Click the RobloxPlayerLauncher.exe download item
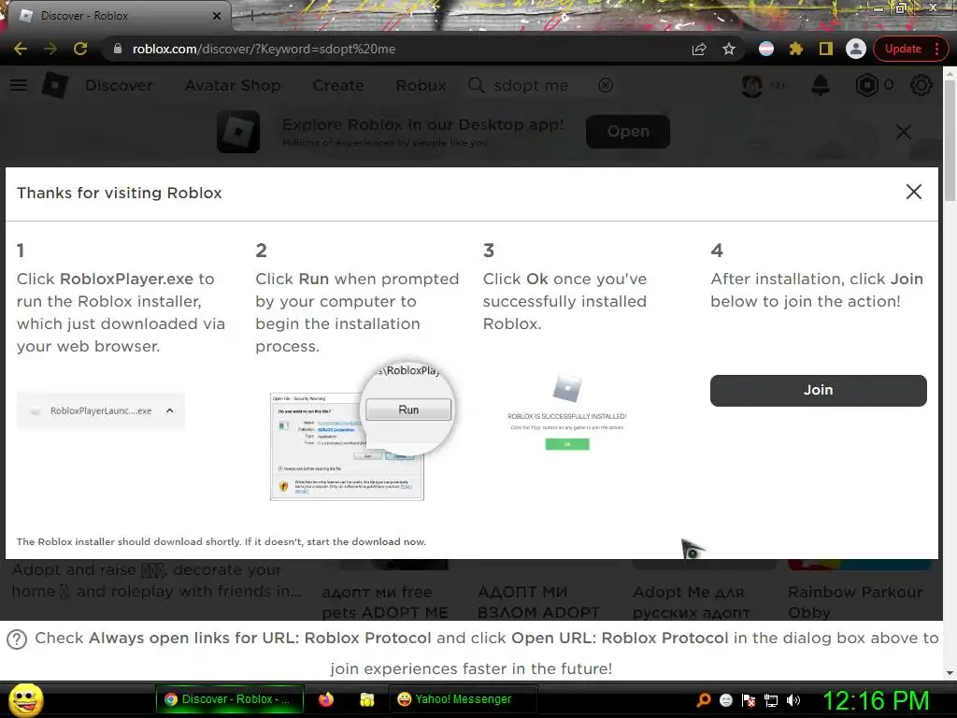This screenshot has width=957, height=718. click(x=101, y=411)
